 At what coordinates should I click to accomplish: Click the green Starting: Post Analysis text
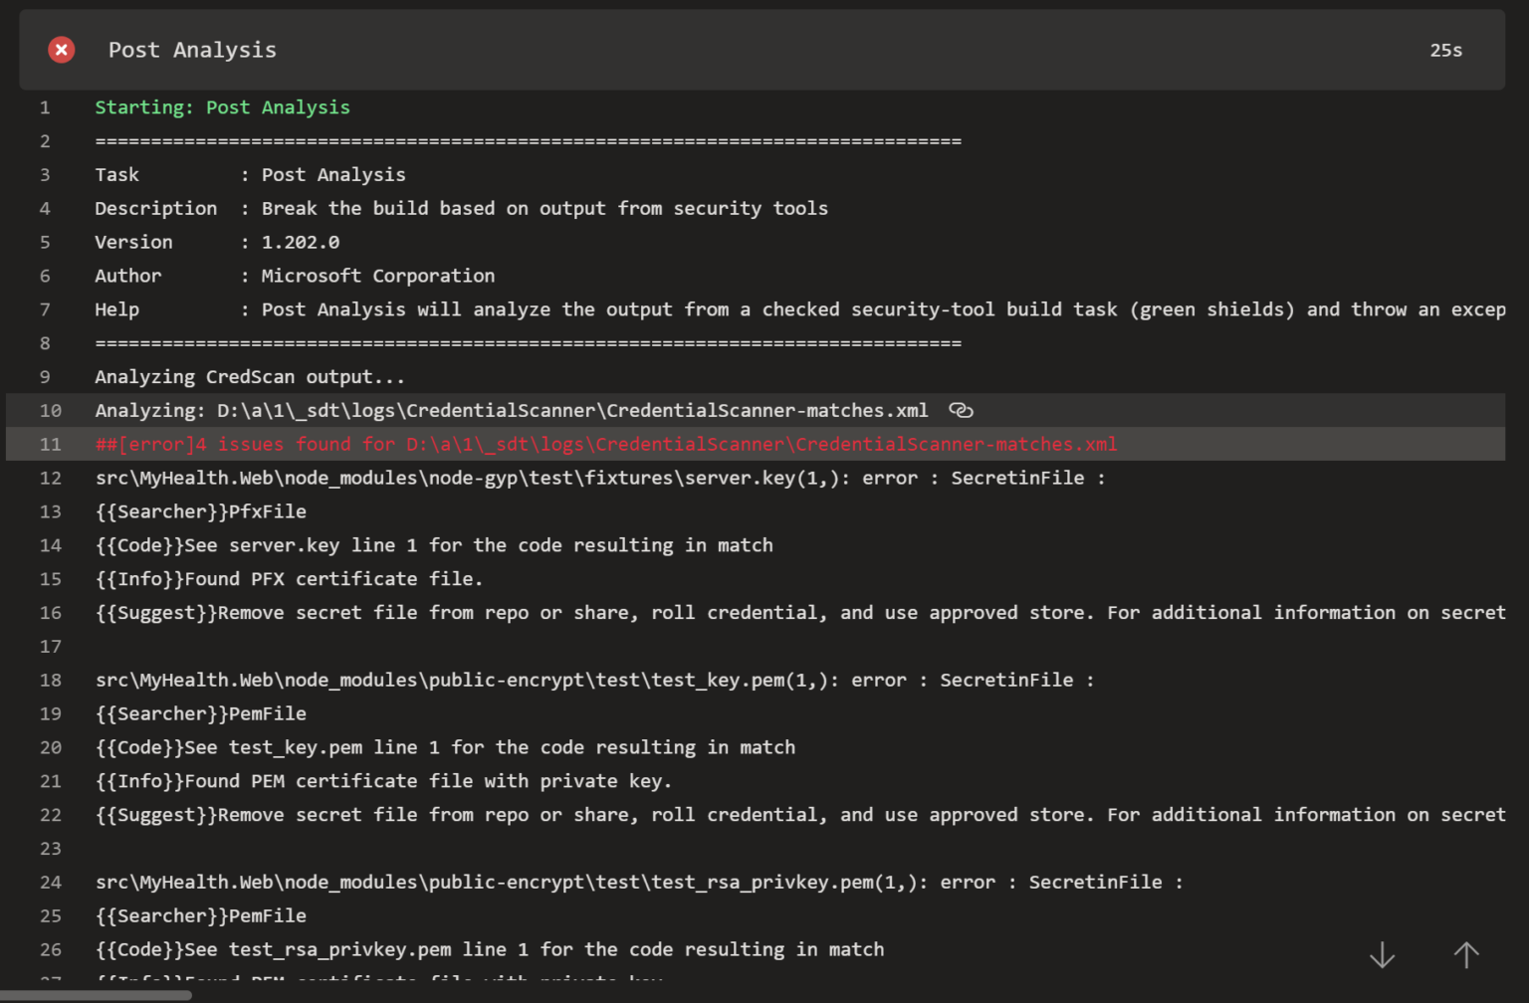(x=221, y=106)
